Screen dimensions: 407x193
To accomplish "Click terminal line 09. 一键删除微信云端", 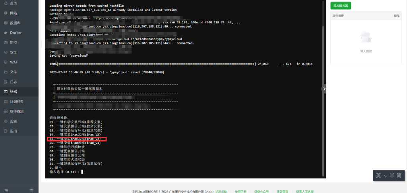I will click(67, 155).
